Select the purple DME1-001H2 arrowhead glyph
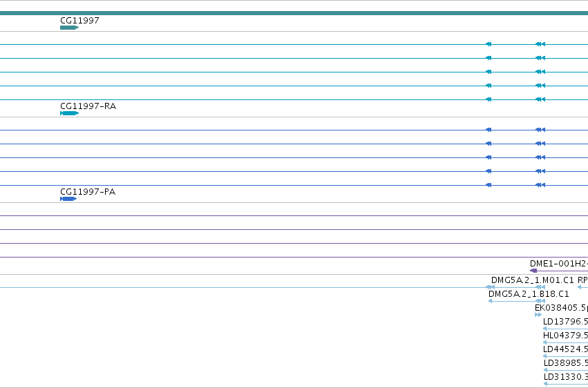The height and width of the screenshot is (388, 588). [x=533, y=271]
